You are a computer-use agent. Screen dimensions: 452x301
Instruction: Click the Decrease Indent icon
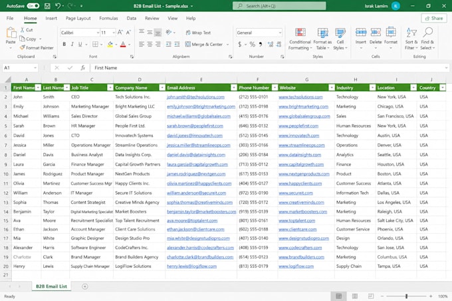(x=169, y=44)
